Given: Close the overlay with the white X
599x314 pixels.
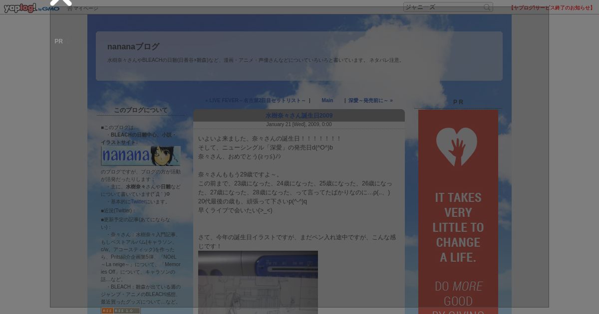Looking at the screenshot, I should pos(61,2).
